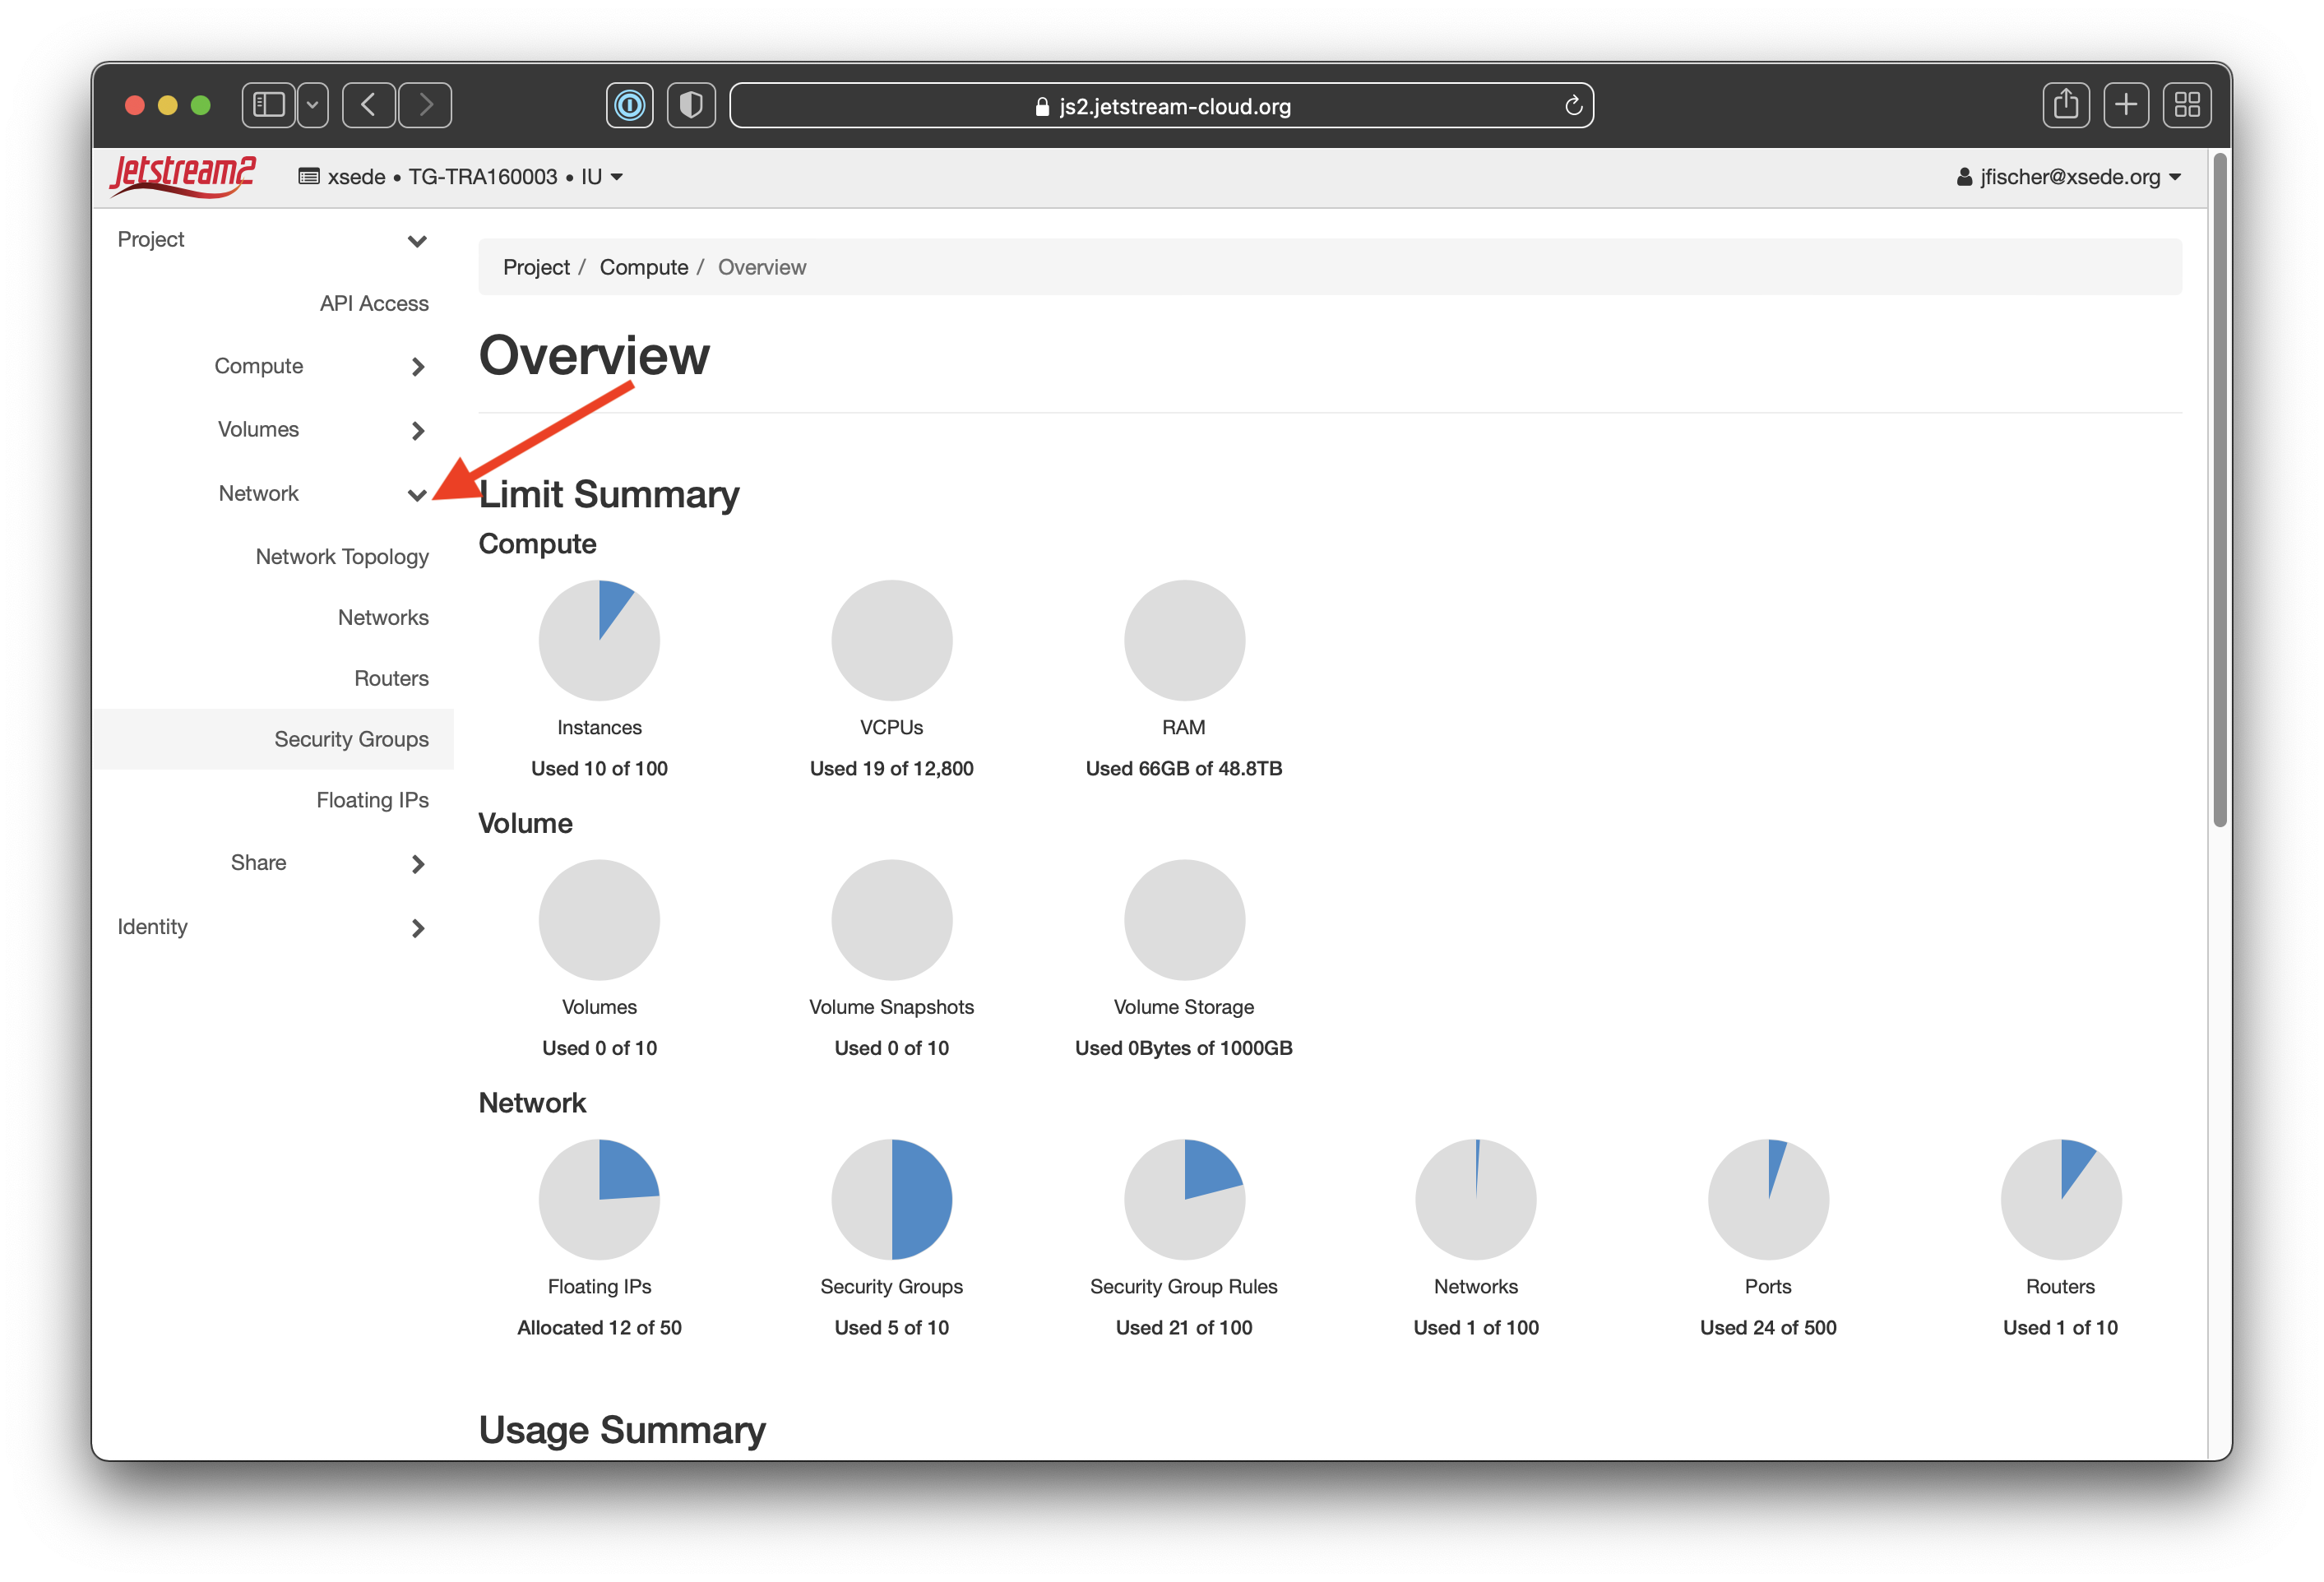
Task: Reload page with refresh icon
Action: [1572, 106]
